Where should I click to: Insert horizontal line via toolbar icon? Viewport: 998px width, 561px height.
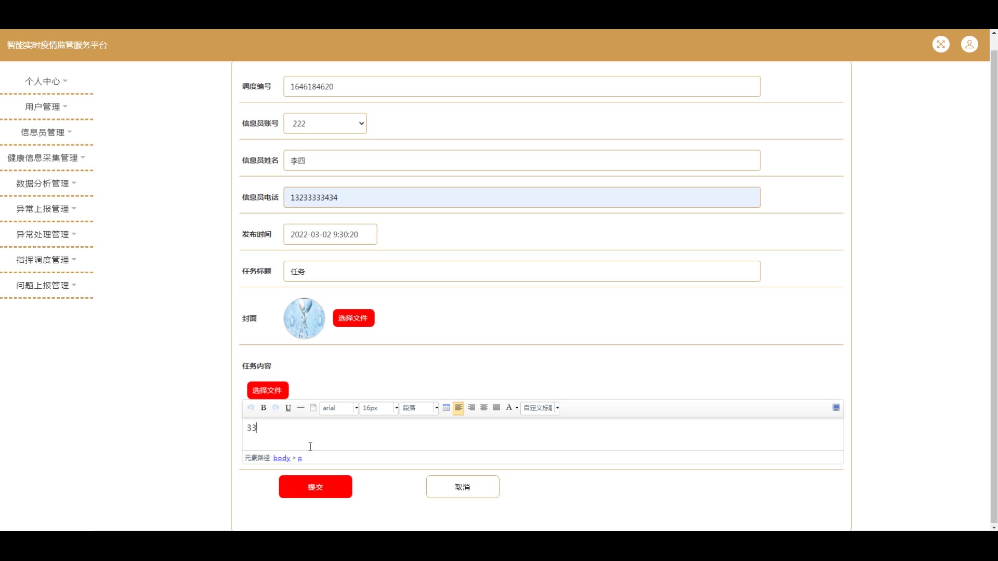point(300,408)
